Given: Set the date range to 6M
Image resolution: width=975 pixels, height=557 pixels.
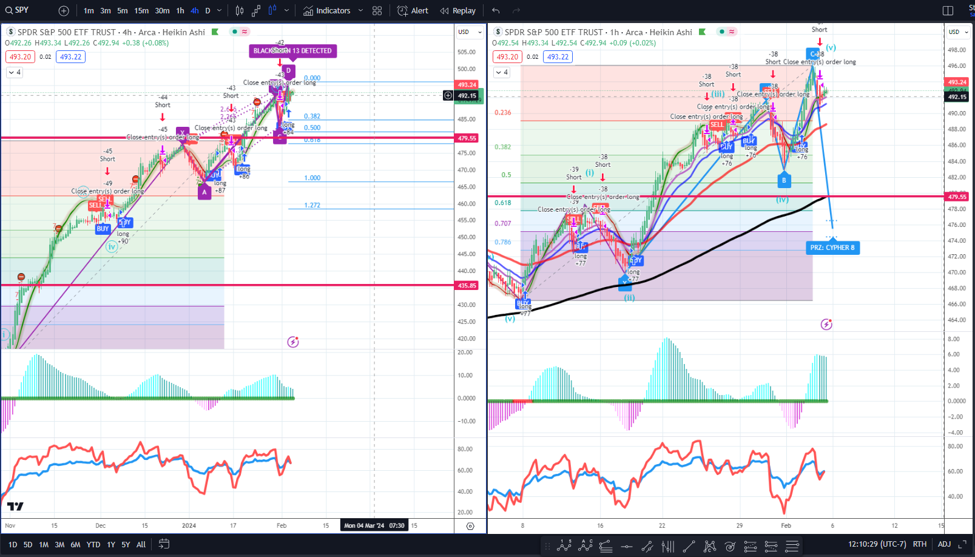Looking at the screenshot, I should tap(75, 545).
